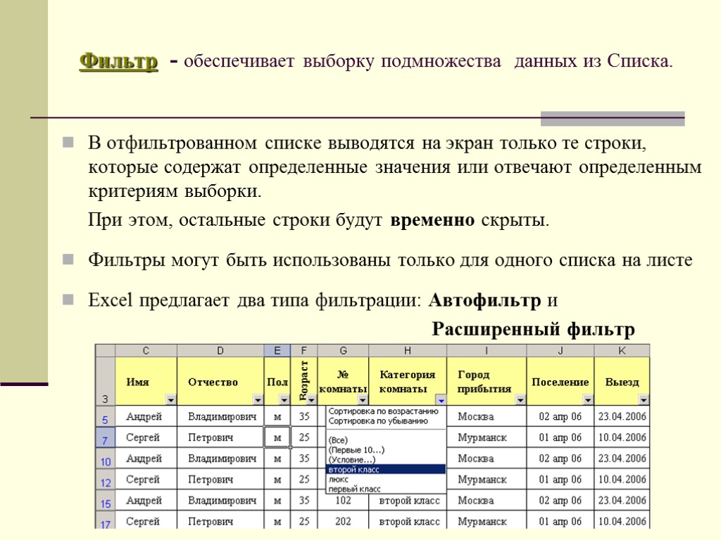
Task: Click the Категория комнаты header cell
Action: pos(408,382)
